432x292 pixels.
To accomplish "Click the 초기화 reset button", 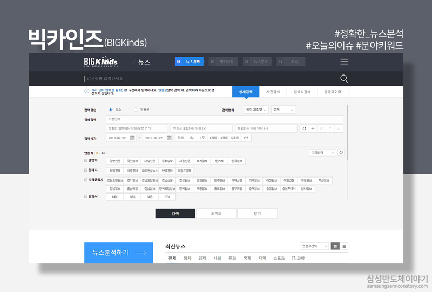I will [217, 214].
